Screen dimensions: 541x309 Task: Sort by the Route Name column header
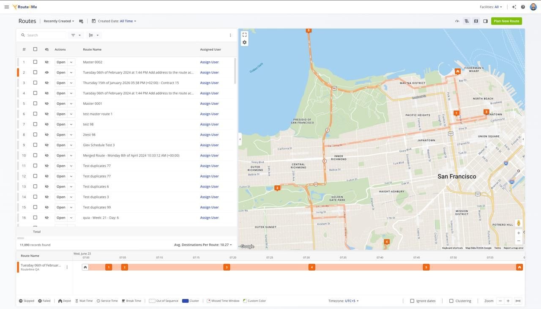[92, 49]
